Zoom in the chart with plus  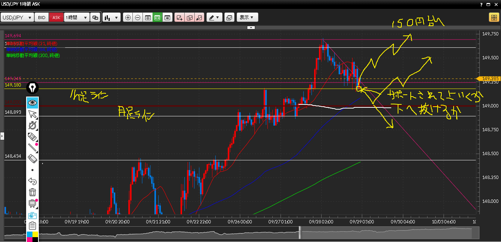[x=128, y=18]
